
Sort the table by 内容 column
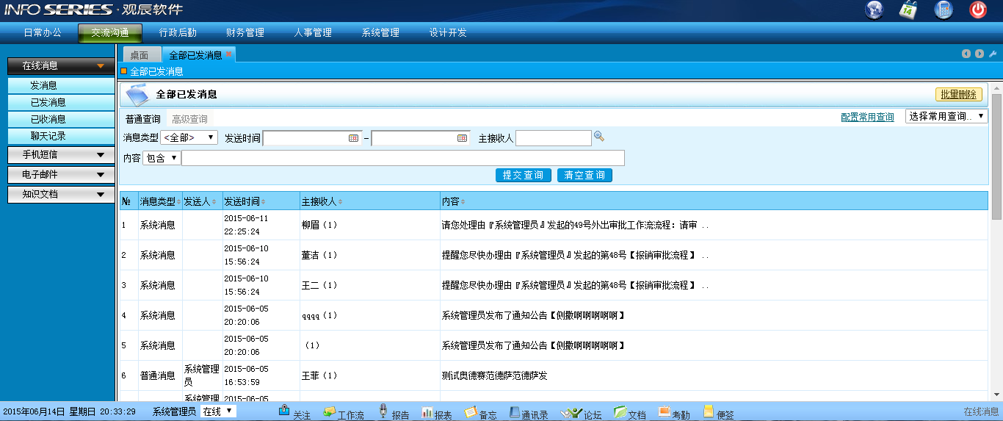click(453, 201)
